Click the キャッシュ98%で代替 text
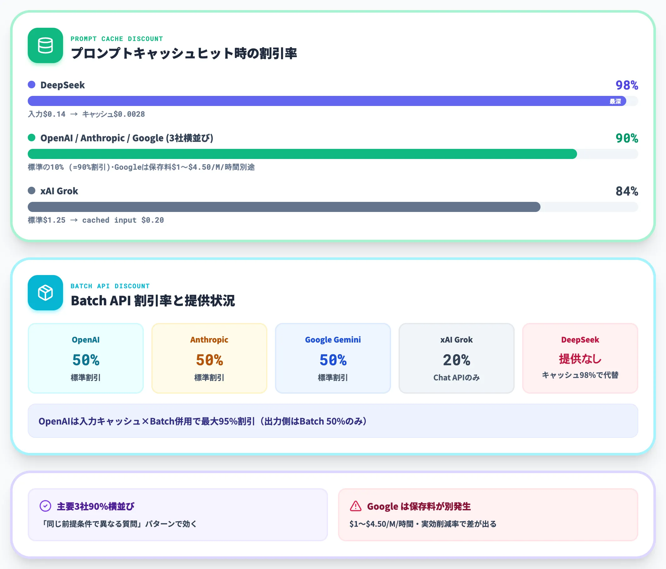 (x=580, y=375)
